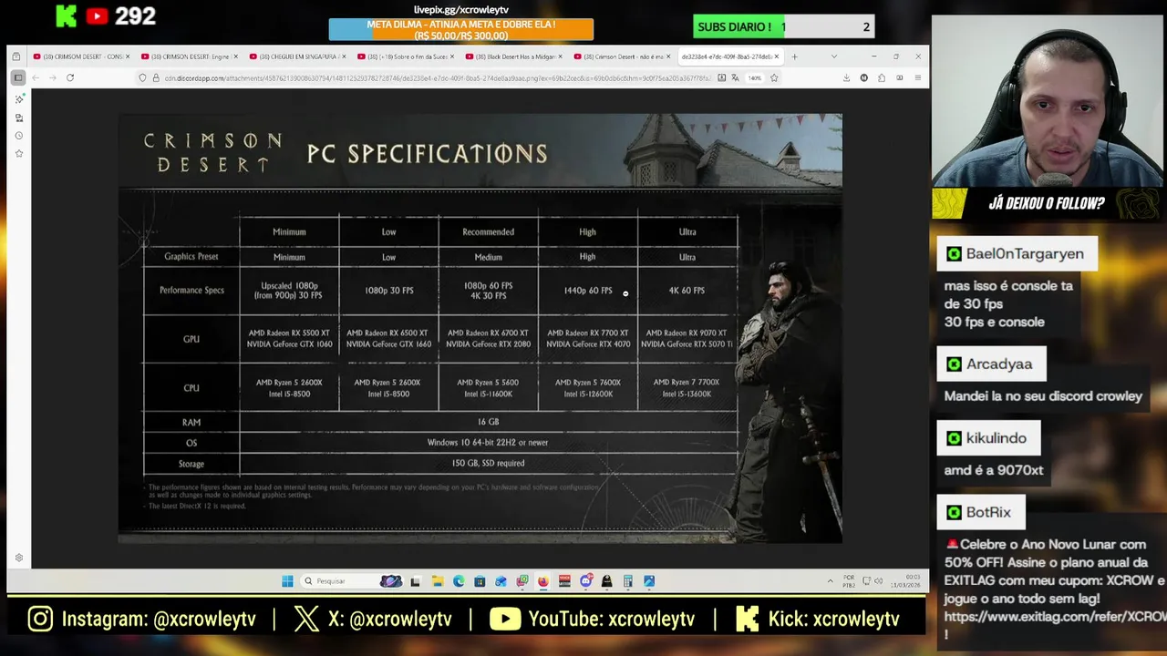This screenshot has width=1167, height=656.
Task: Open sidebar customize gear at bottom
Action: (19, 558)
